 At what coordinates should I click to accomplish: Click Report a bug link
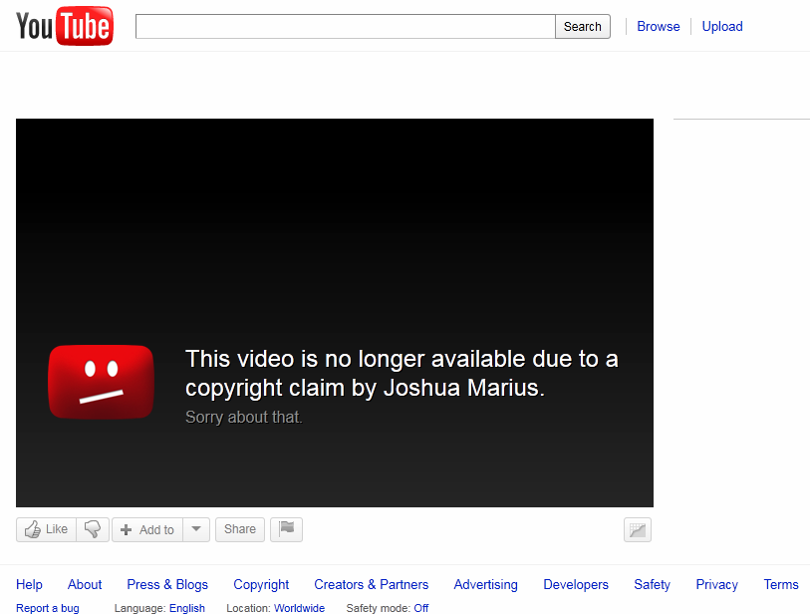click(48, 608)
